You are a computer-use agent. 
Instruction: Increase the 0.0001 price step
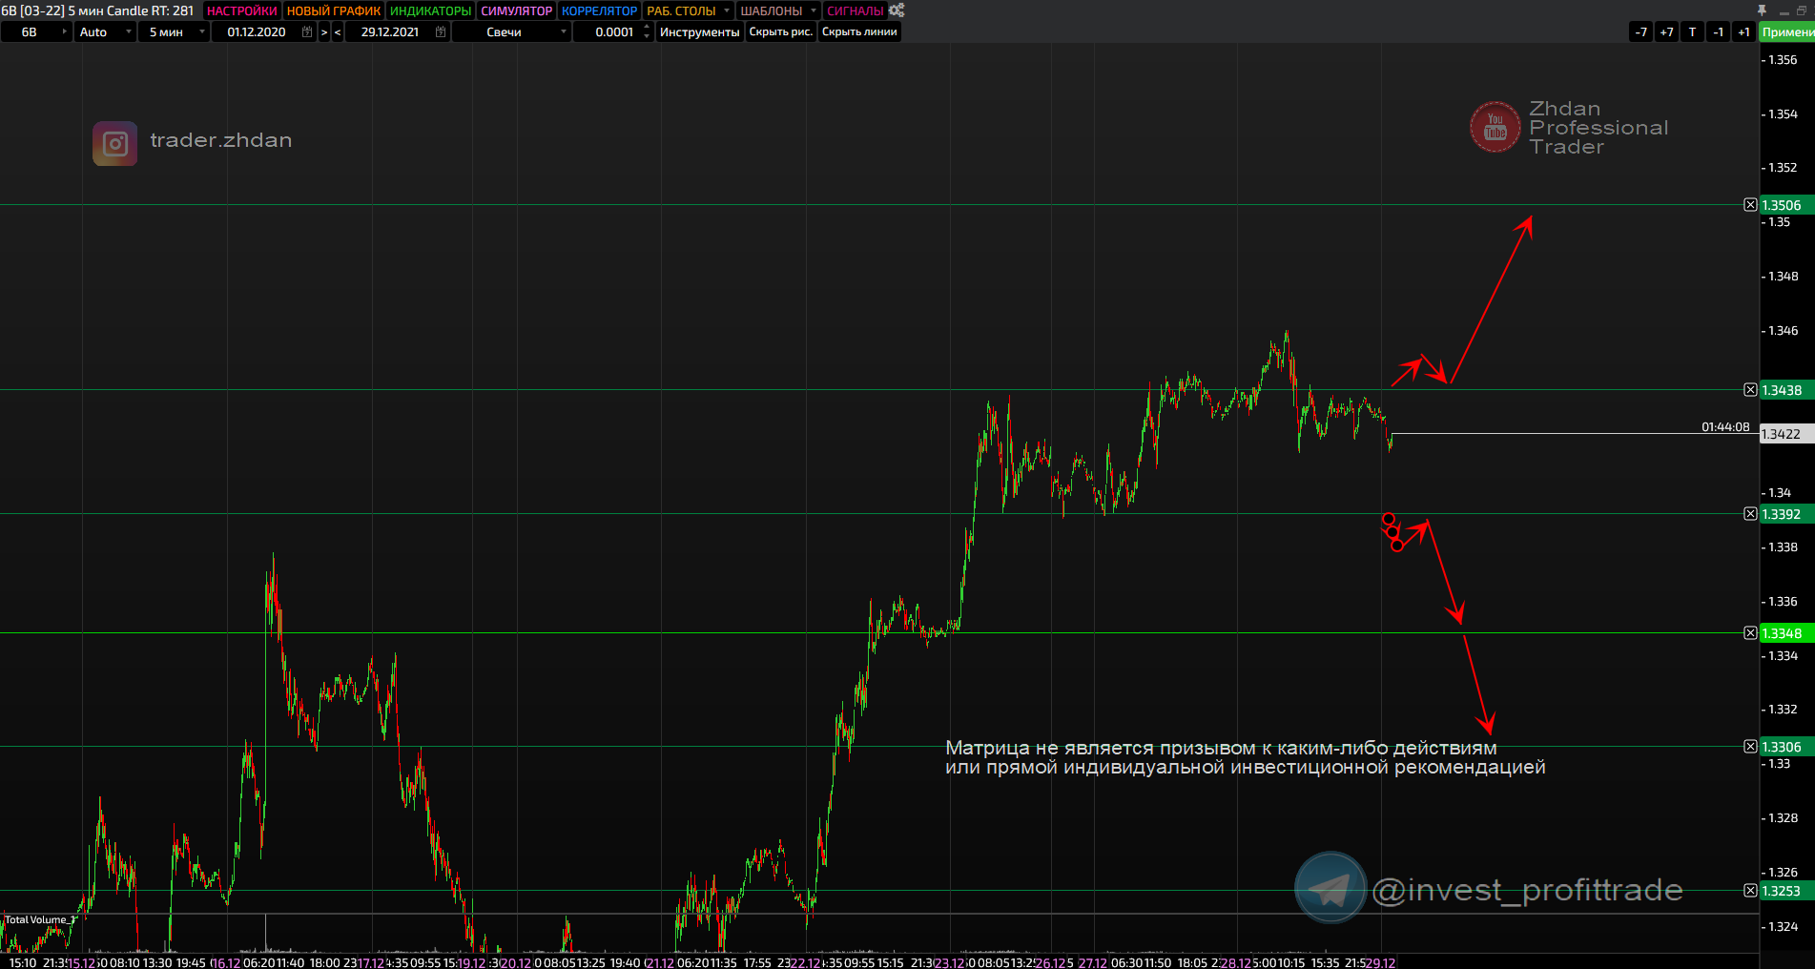point(647,27)
